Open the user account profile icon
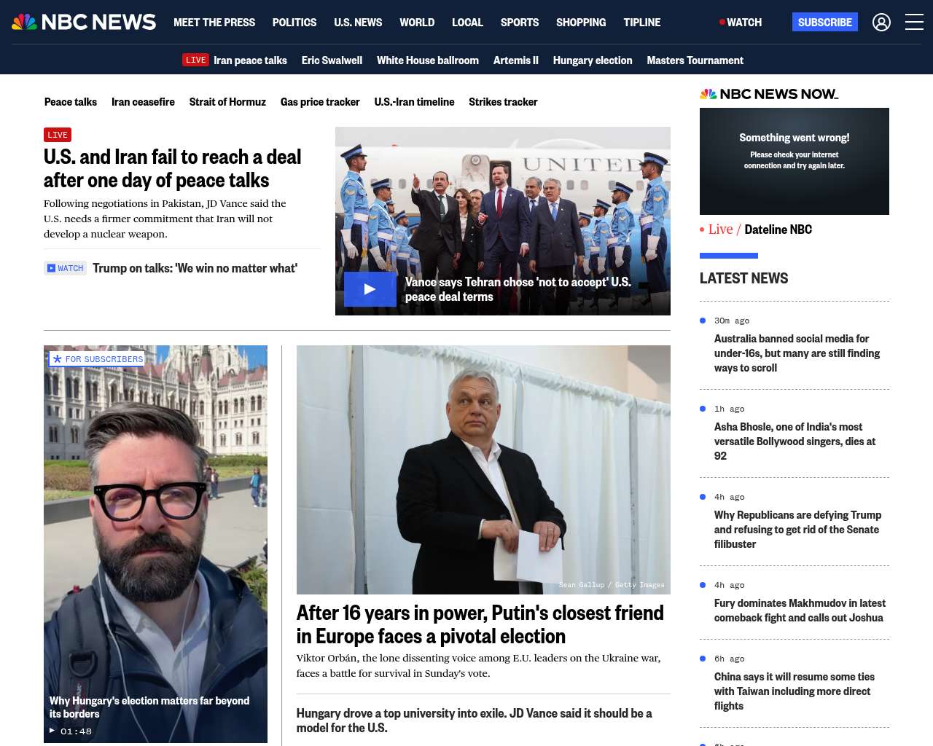This screenshot has height=746, width=933. coord(881,23)
